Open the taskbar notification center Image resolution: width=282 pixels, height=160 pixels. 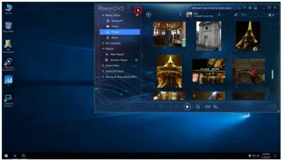pyautogui.click(x=275, y=155)
